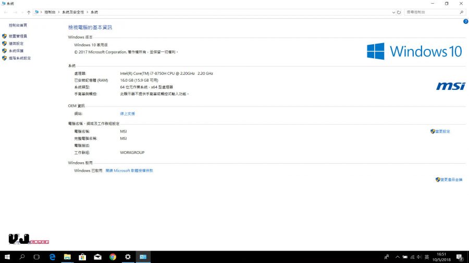
Task: Select 系統及安全性 breadcrumb in address bar
Action: [73, 12]
